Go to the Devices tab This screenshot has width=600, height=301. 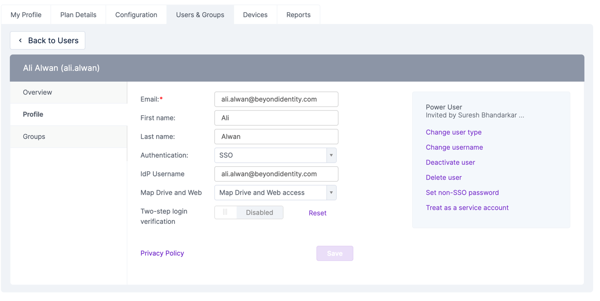255,15
